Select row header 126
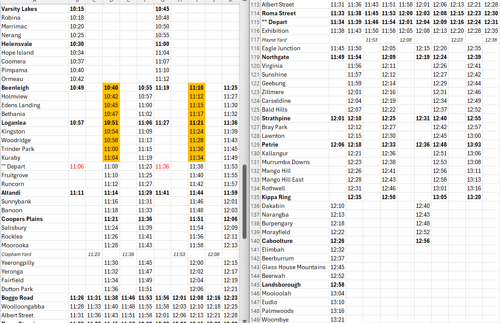This screenshot has height=323, width=500. tap(255, 118)
